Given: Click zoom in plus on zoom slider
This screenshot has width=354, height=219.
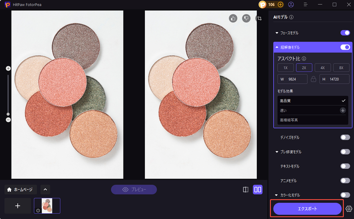Looking at the screenshot, I should pos(8,69).
